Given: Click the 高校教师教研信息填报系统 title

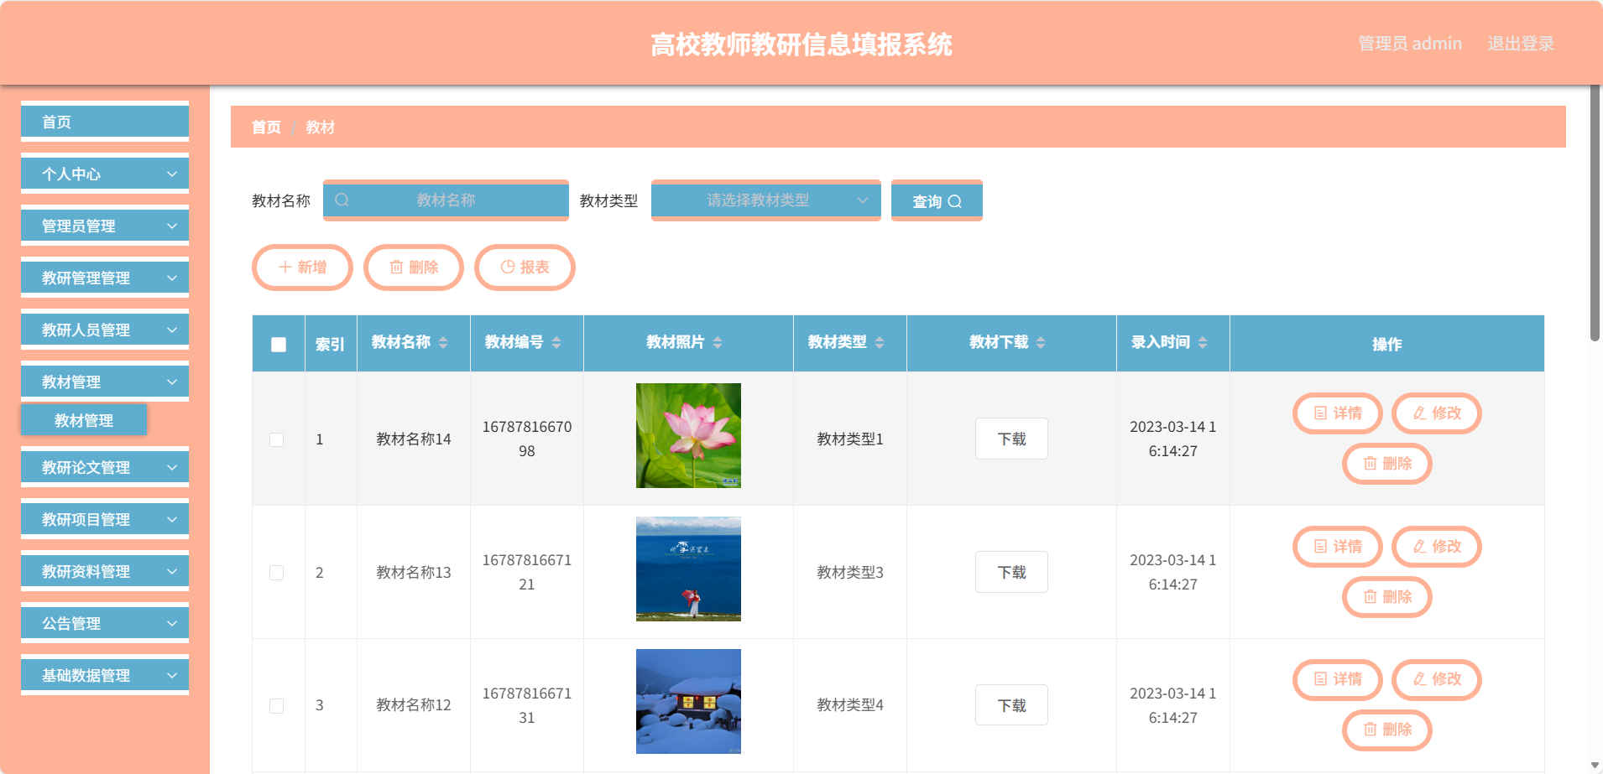Looking at the screenshot, I should point(801,44).
